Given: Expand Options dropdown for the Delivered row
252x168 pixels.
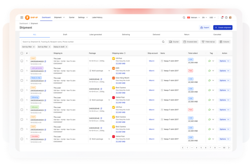Looking at the screenshot, I should 225,110.
